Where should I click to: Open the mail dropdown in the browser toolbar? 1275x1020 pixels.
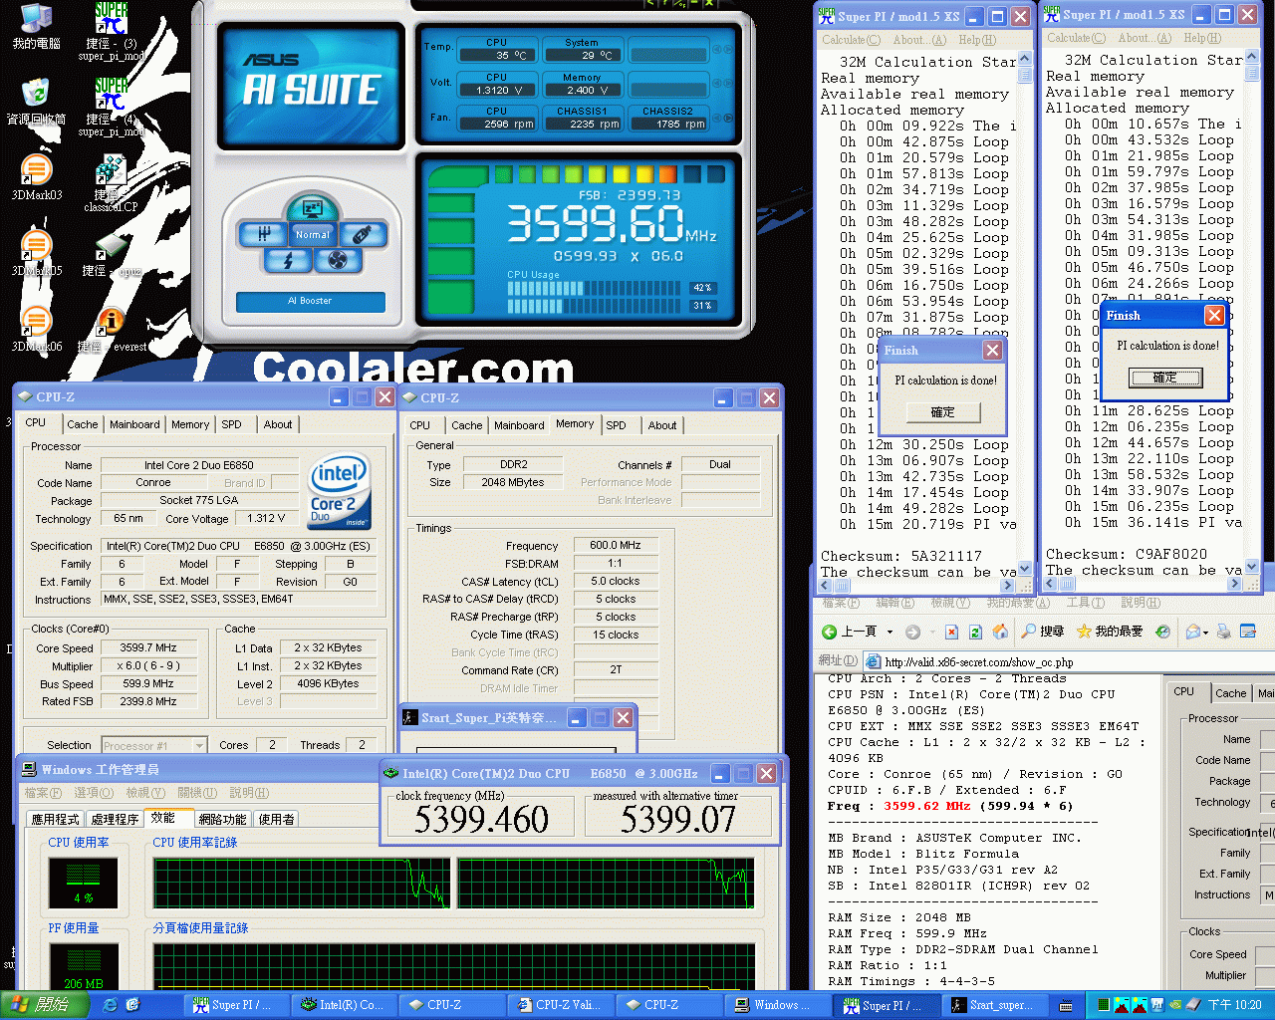coord(1205,633)
